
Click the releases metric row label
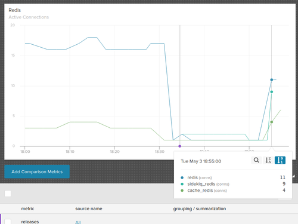[30, 222]
